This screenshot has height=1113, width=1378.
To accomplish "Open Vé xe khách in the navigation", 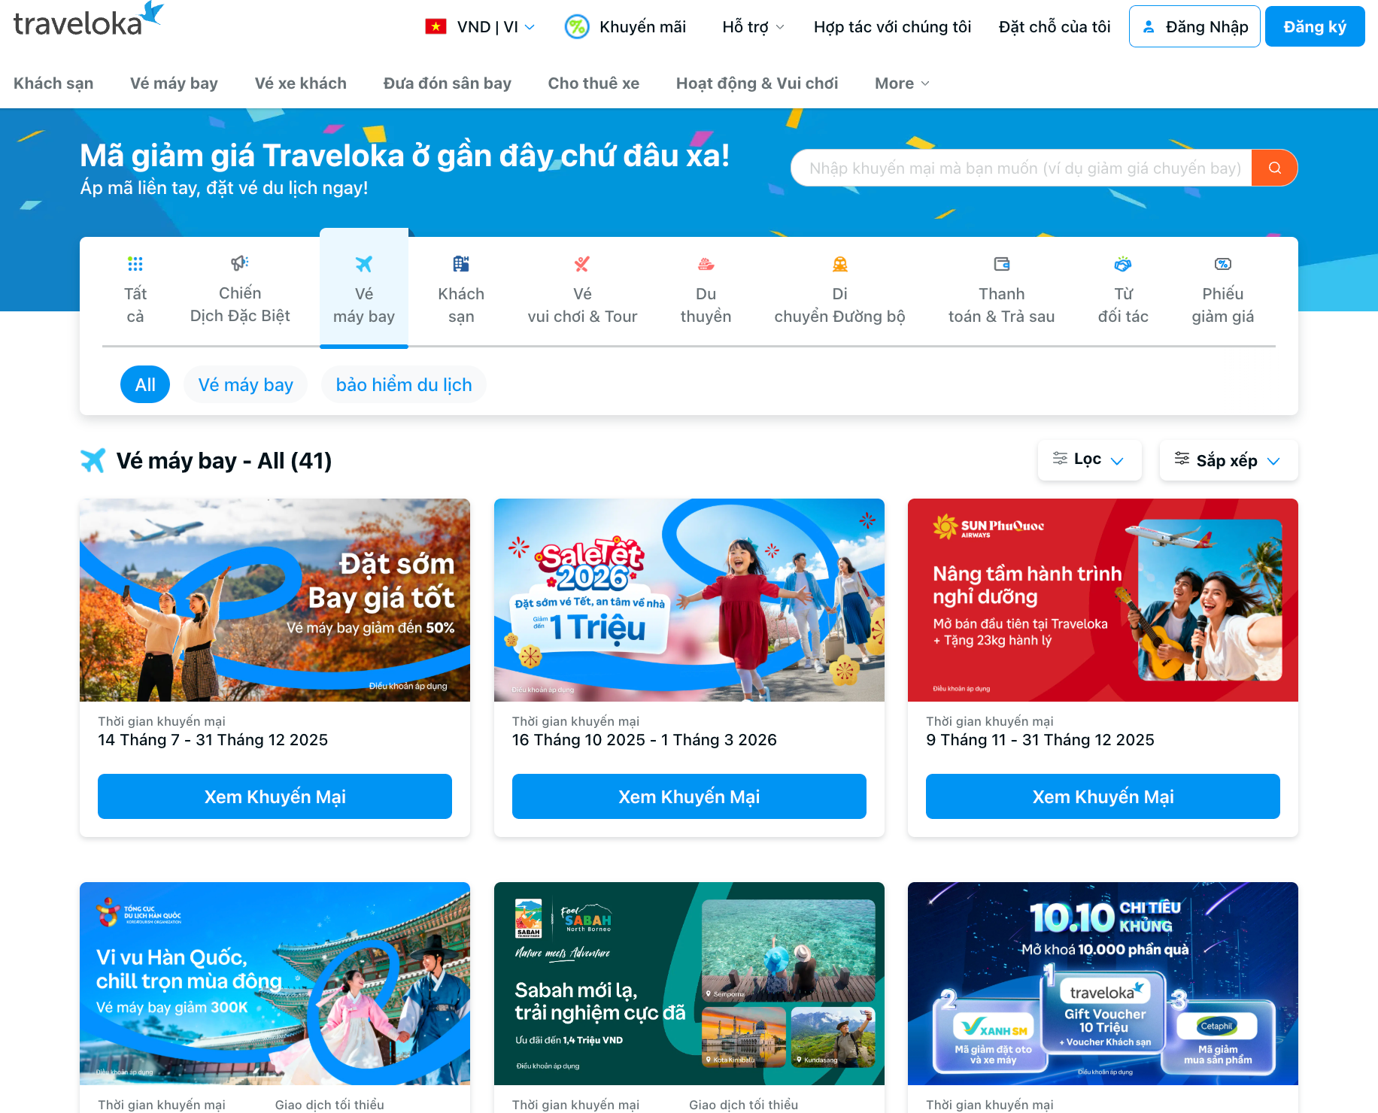I will pos(301,83).
